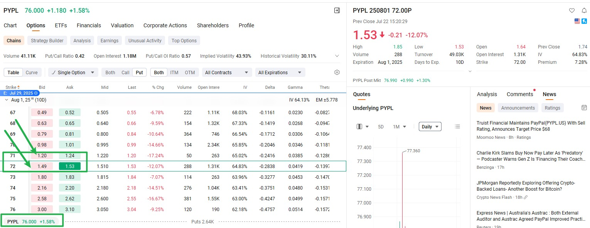This screenshot has height=228, width=590.
Task: Click the US flag market icon
Action: tap(577, 21)
